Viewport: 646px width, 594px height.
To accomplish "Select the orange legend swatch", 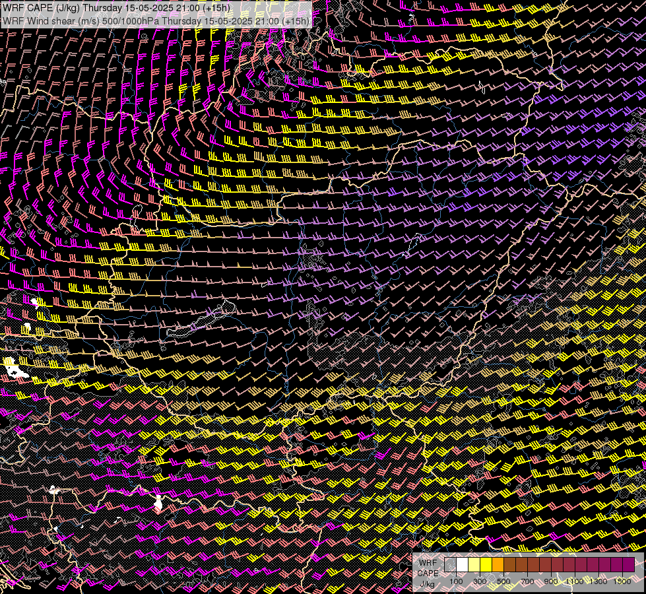I will pyautogui.click(x=498, y=564).
